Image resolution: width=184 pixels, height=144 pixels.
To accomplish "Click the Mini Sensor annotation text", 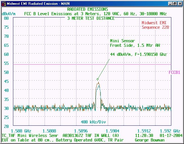I will (122, 41).
